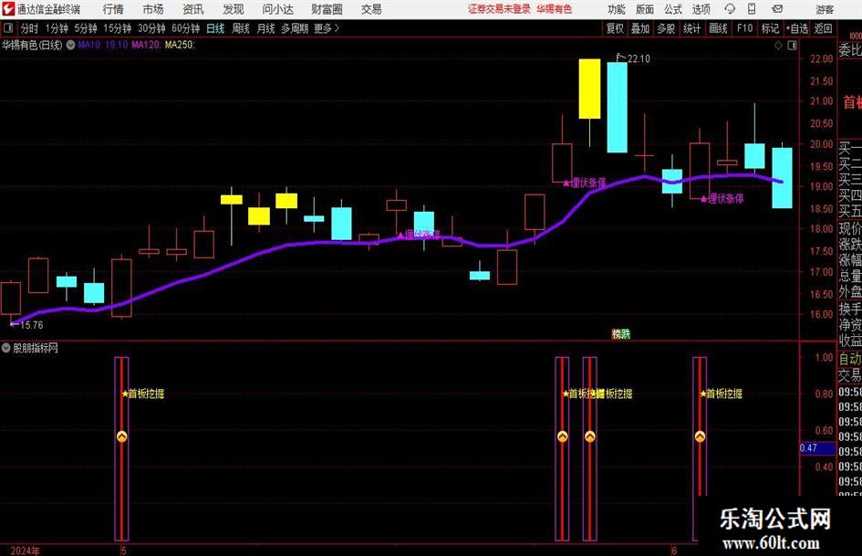Open the customer service headset icon
Image resolution: width=862 pixels, height=556 pixels.
[730, 9]
